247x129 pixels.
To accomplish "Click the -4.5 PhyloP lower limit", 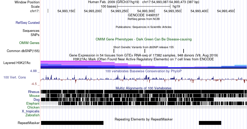I will (34, 84).
